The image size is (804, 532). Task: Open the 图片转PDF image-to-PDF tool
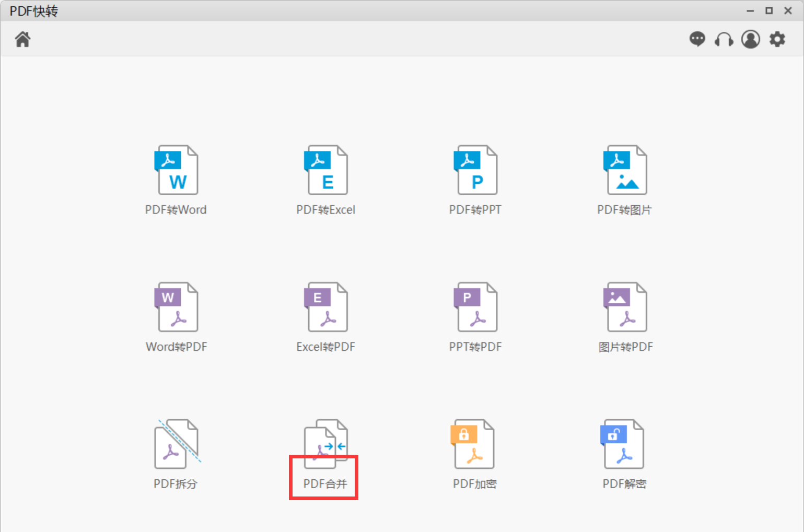625,307
